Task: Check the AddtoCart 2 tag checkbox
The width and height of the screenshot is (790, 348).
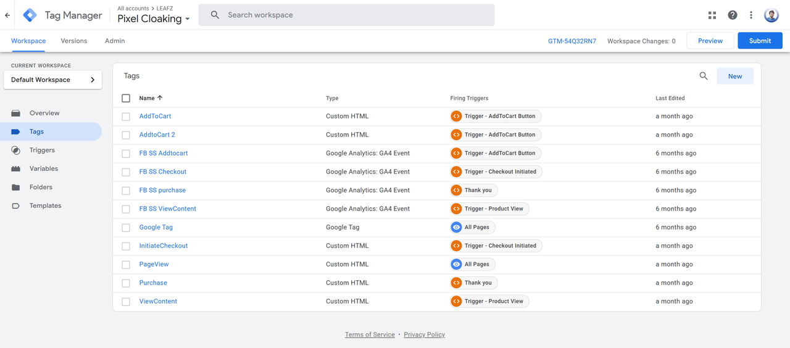Action: coord(126,135)
